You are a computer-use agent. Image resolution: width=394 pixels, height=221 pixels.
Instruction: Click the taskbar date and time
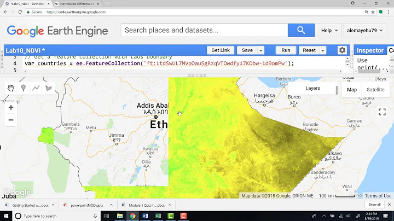372,216
